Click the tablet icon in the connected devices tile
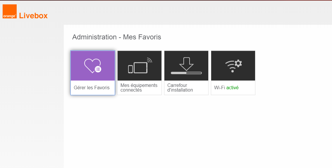This screenshot has height=168, width=332. click(141, 68)
